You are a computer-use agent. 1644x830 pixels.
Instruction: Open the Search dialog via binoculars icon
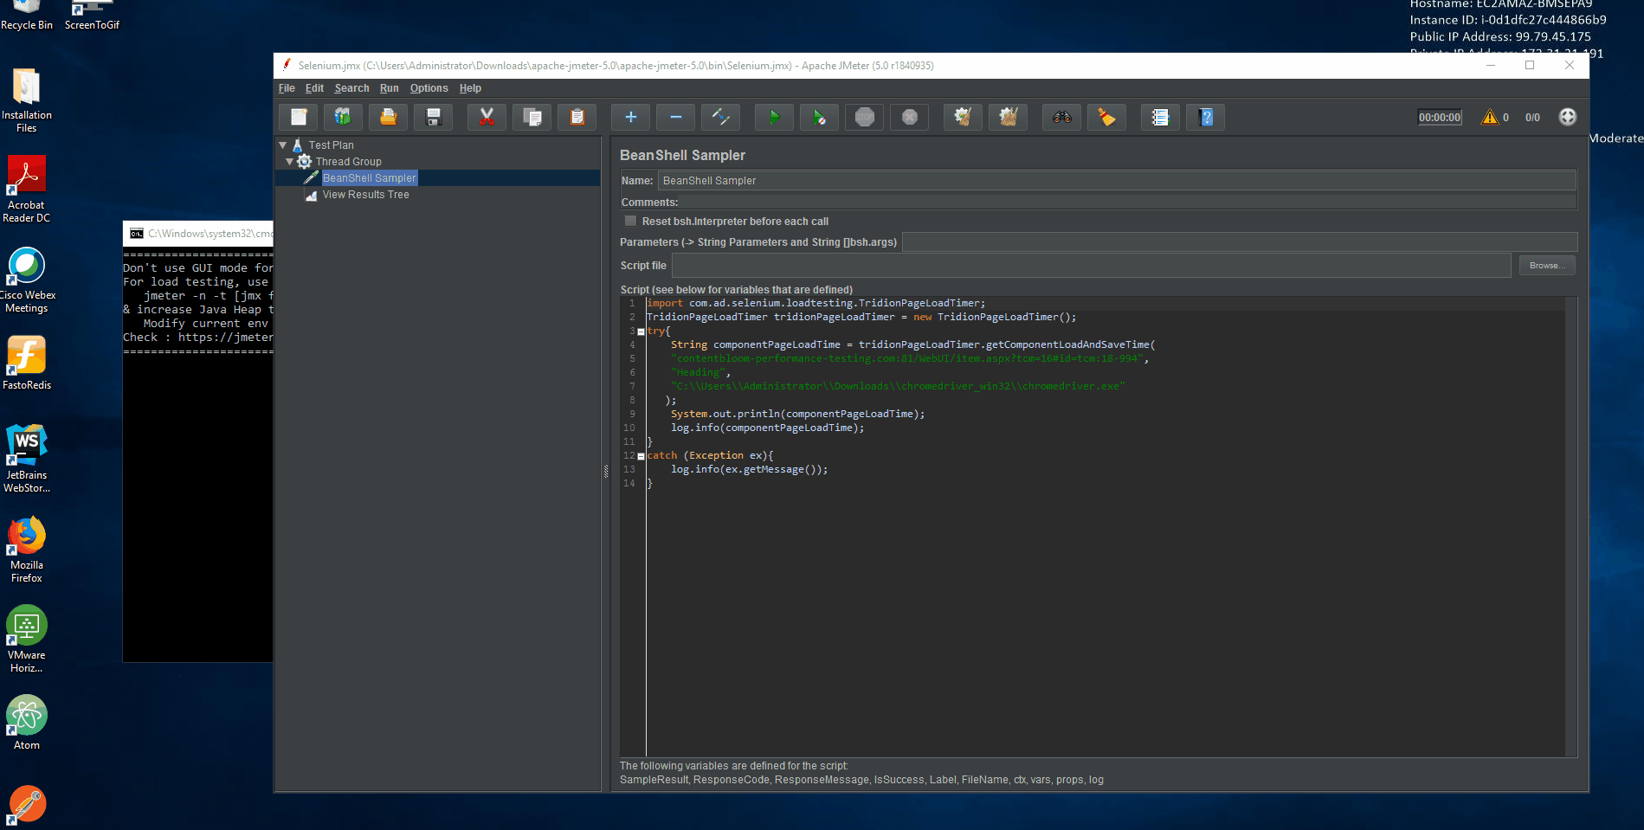[1061, 117]
